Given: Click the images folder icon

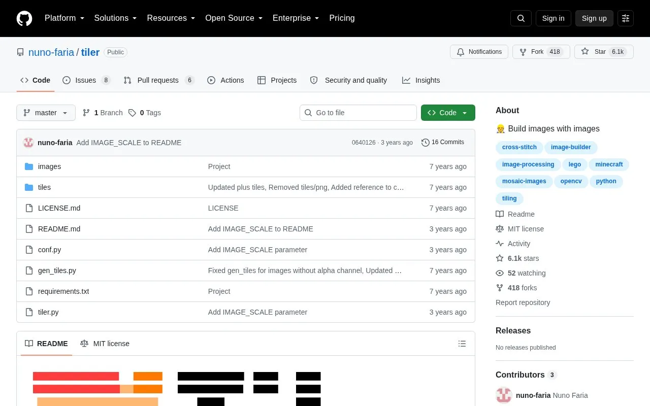Looking at the screenshot, I should 29,166.
